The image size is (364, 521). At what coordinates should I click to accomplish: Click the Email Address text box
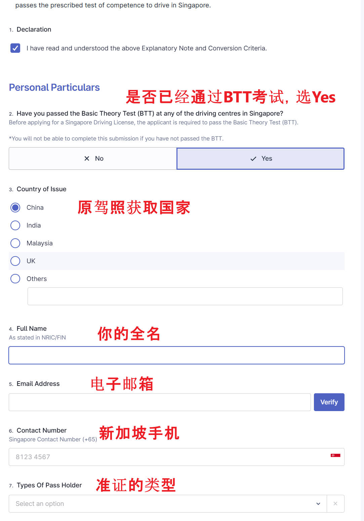160,402
